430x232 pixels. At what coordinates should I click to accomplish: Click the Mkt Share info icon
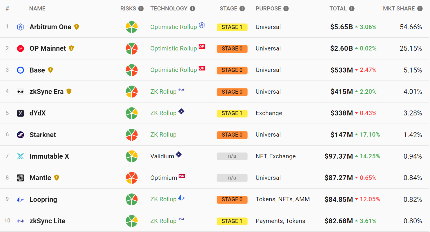[420, 9]
